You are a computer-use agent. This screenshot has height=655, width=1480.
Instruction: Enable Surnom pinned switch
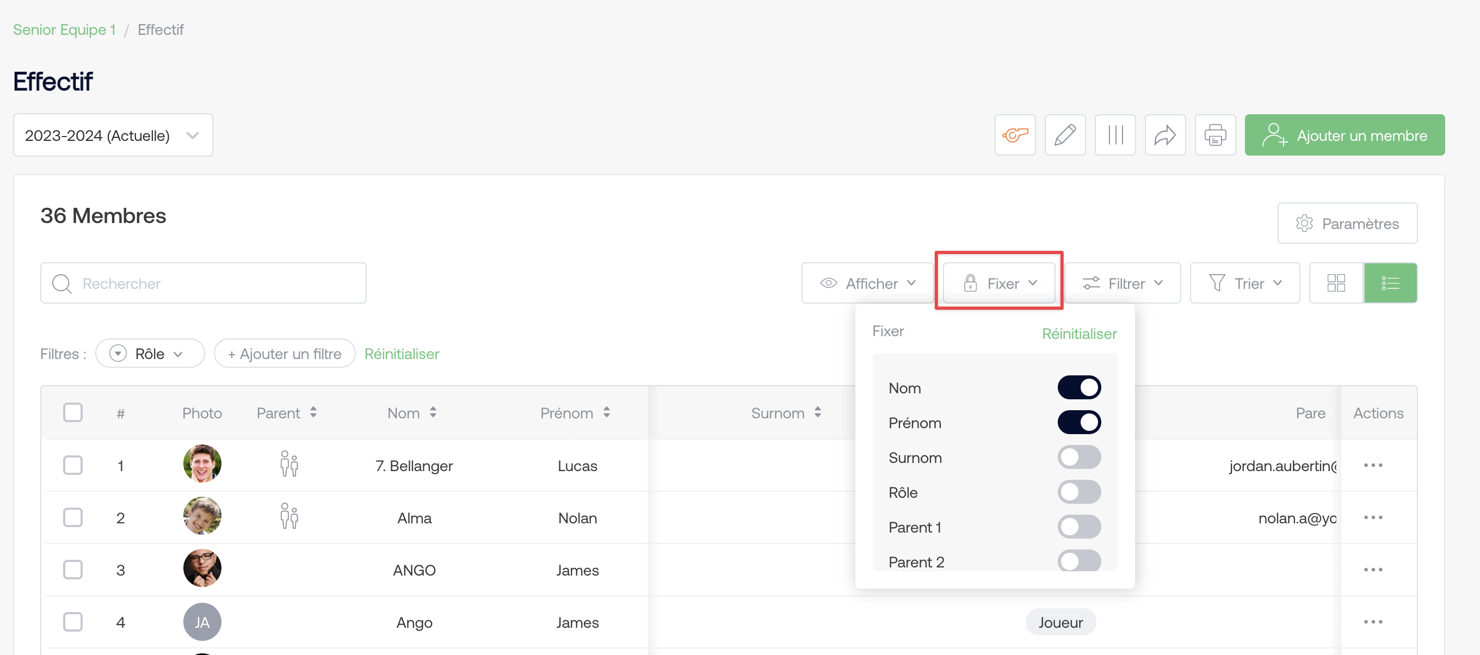click(1078, 458)
